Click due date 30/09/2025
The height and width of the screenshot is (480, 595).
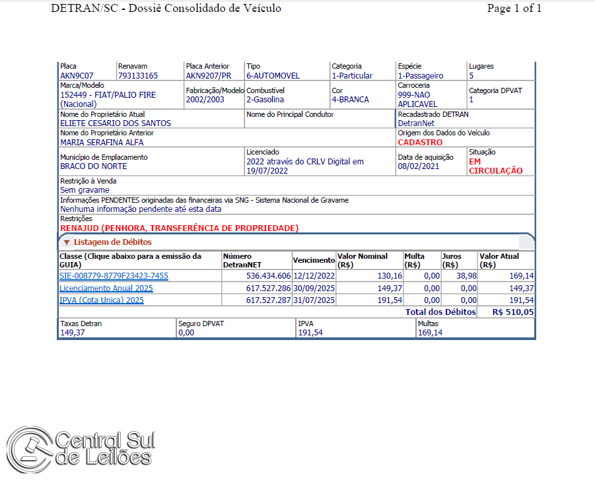[x=314, y=289]
